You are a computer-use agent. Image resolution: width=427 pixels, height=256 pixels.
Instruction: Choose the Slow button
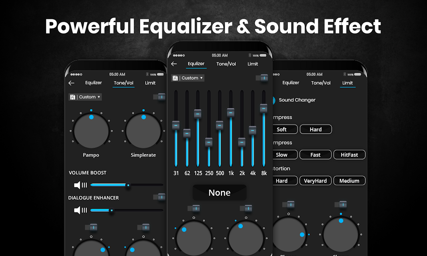point(285,154)
